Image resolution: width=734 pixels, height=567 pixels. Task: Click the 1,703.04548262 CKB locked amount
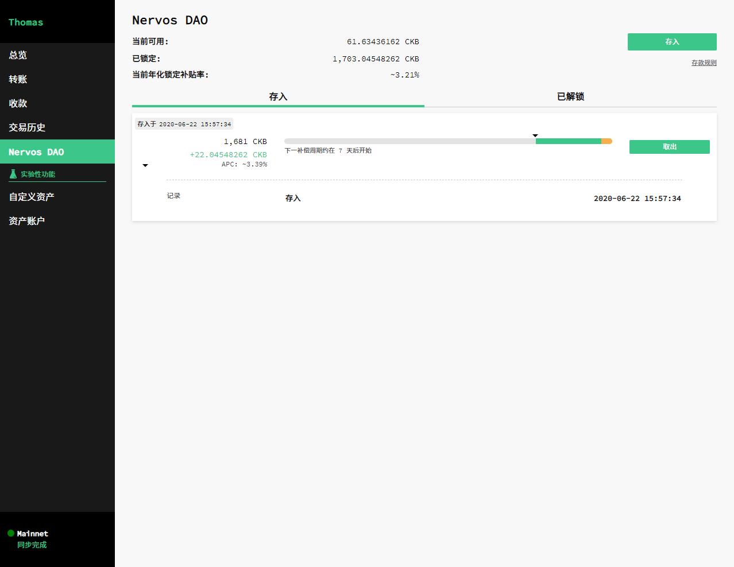click(x=376, y=59)
